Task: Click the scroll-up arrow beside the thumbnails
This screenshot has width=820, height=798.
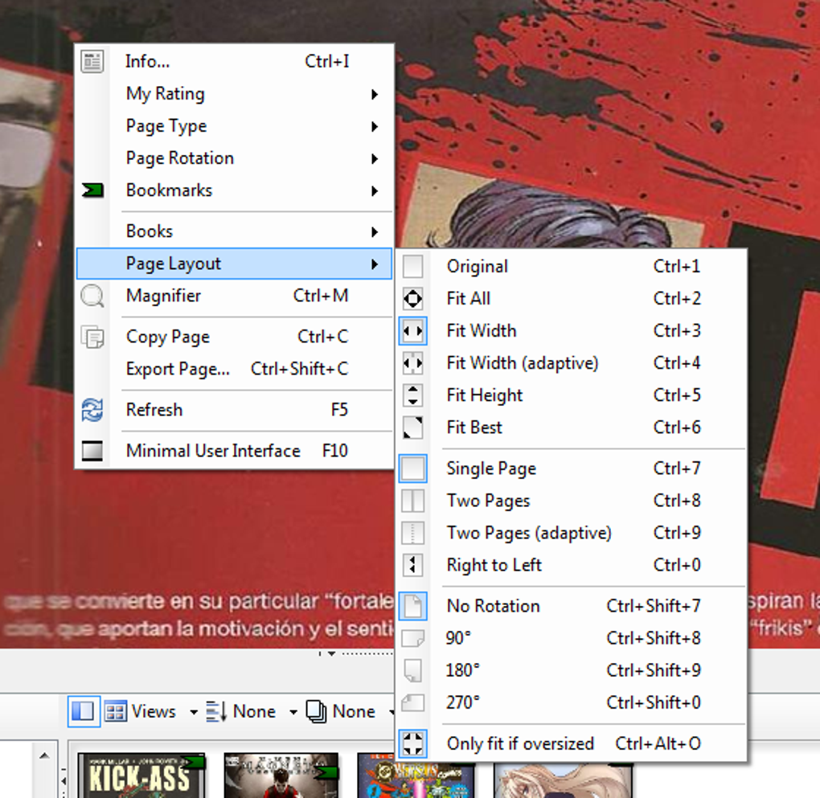Action: [44, 755]
